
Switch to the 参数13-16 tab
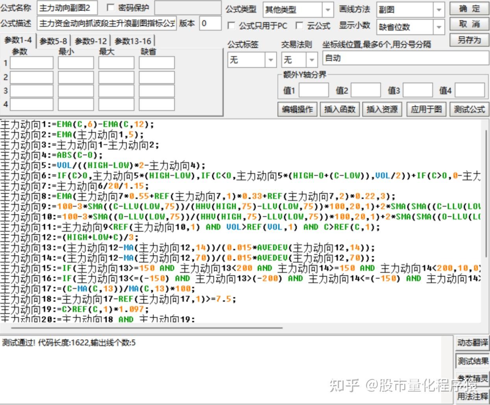(133, 41)
